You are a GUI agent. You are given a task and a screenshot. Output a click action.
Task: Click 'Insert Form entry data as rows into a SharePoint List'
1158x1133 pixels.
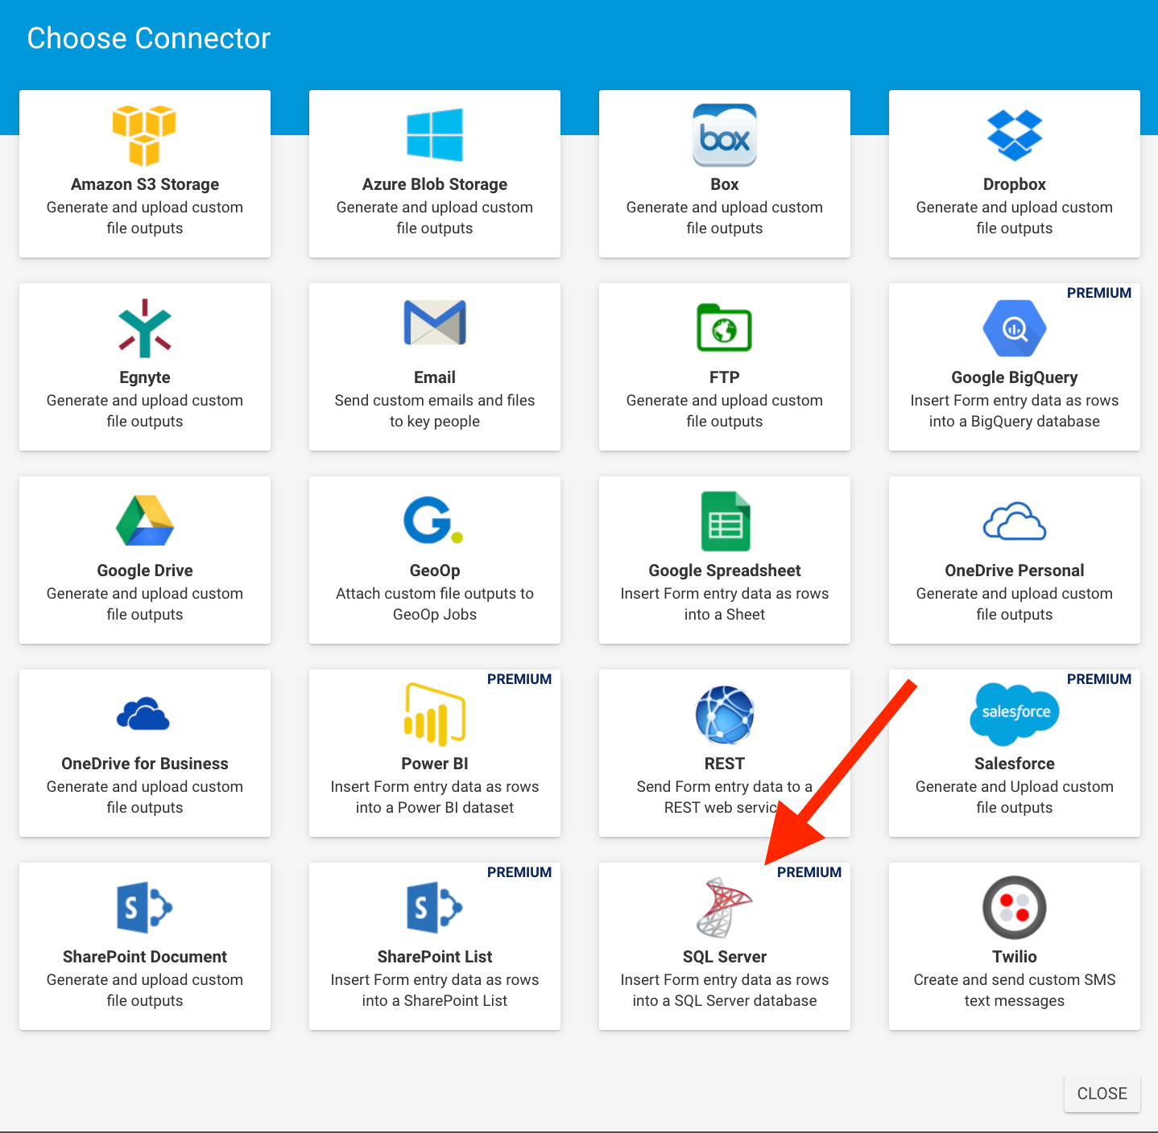point(435,990)
